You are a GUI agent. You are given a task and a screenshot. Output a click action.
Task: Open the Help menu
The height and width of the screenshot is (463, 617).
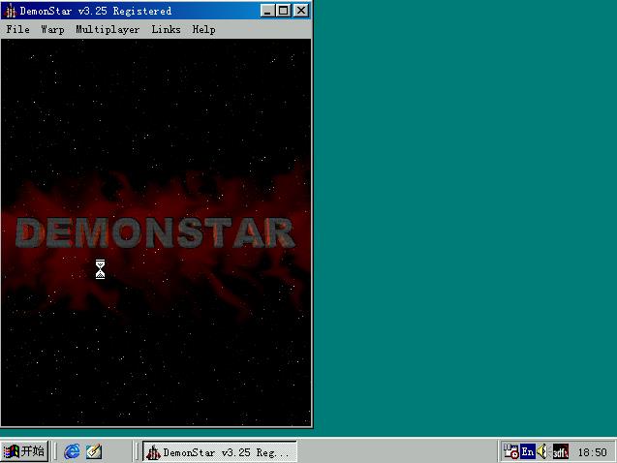[x=203, y=29]
